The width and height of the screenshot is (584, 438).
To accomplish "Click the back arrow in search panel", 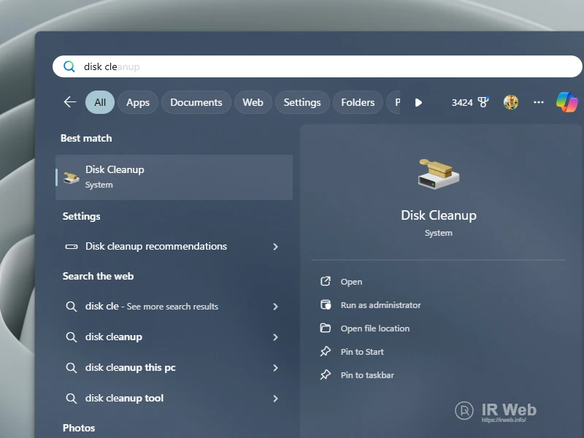I will (70, 102).
